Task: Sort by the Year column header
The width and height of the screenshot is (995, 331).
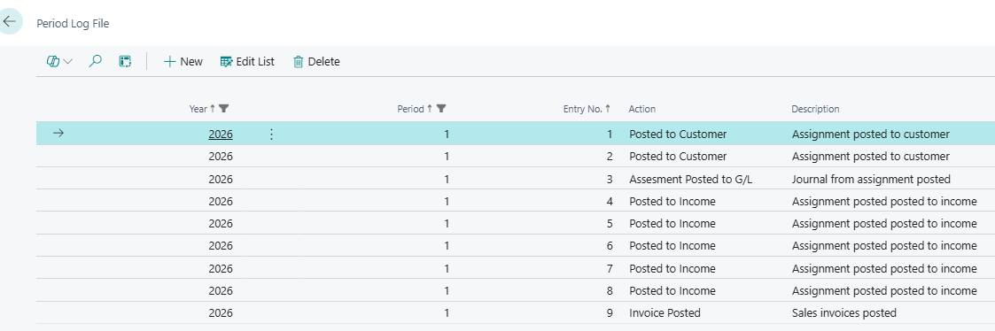Action: click(198, 109)
